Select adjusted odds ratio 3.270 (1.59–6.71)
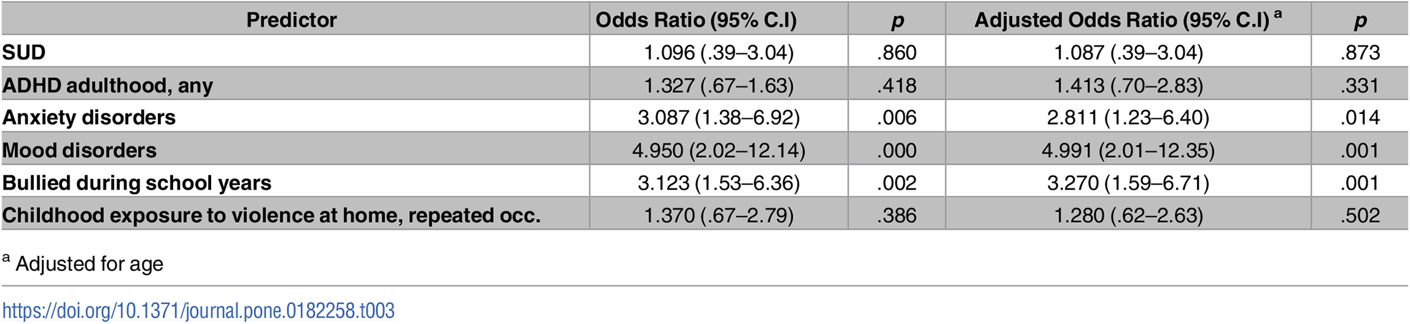1410x324 pixels. pyautogui.click(x=1128, y=183)
